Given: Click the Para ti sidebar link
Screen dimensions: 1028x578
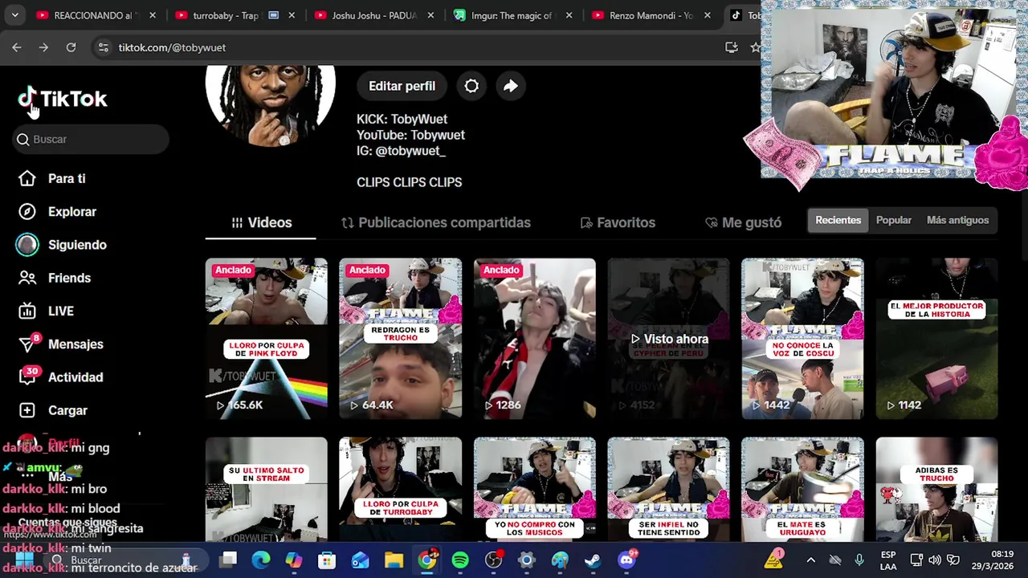Looking at the screenshot, I should tap(67, 178).
